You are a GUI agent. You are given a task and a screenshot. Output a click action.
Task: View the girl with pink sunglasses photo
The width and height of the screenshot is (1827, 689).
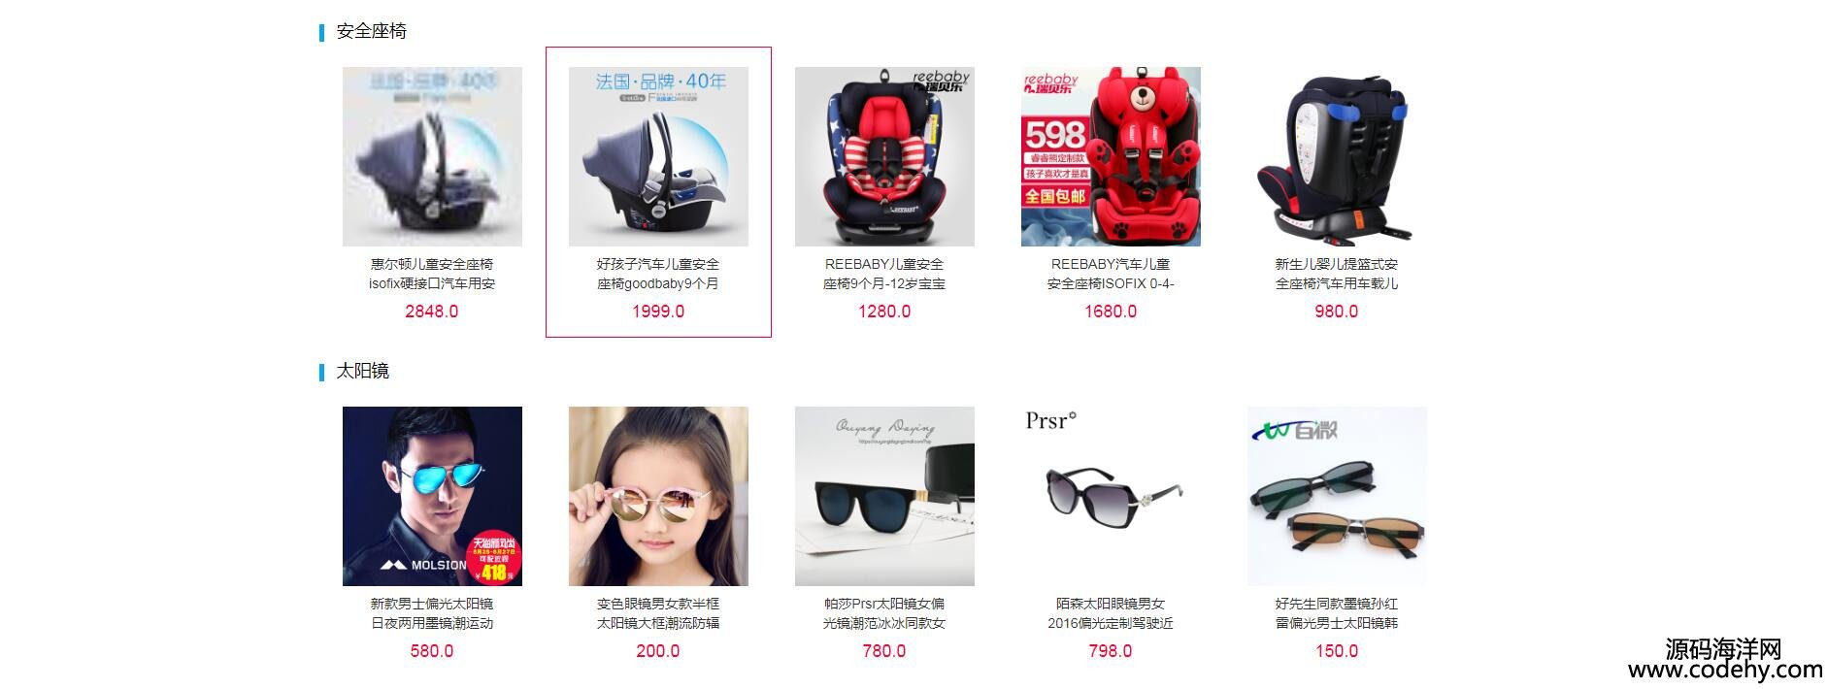(x=658, y=496)
